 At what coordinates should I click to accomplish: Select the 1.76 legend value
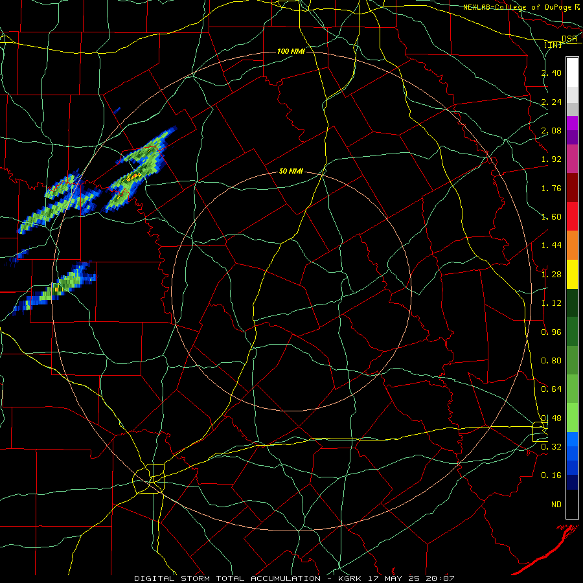pos(551,188)
